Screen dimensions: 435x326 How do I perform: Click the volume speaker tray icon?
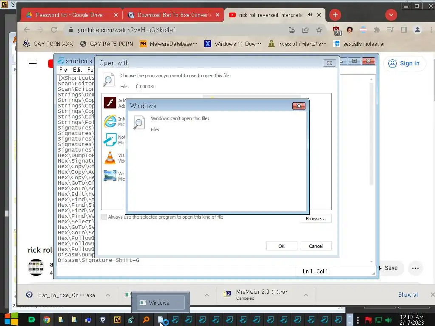389,320
